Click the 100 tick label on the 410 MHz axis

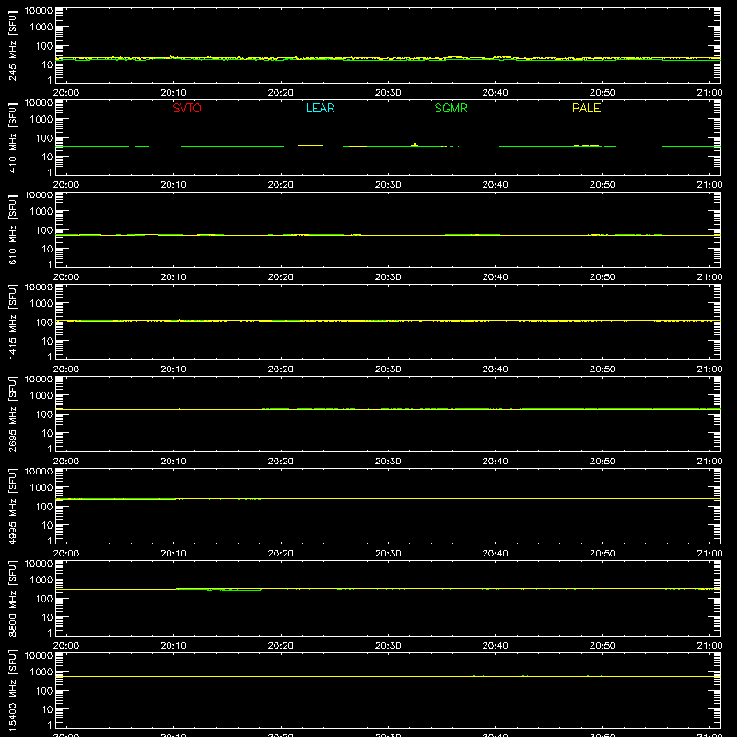[44, 138]
